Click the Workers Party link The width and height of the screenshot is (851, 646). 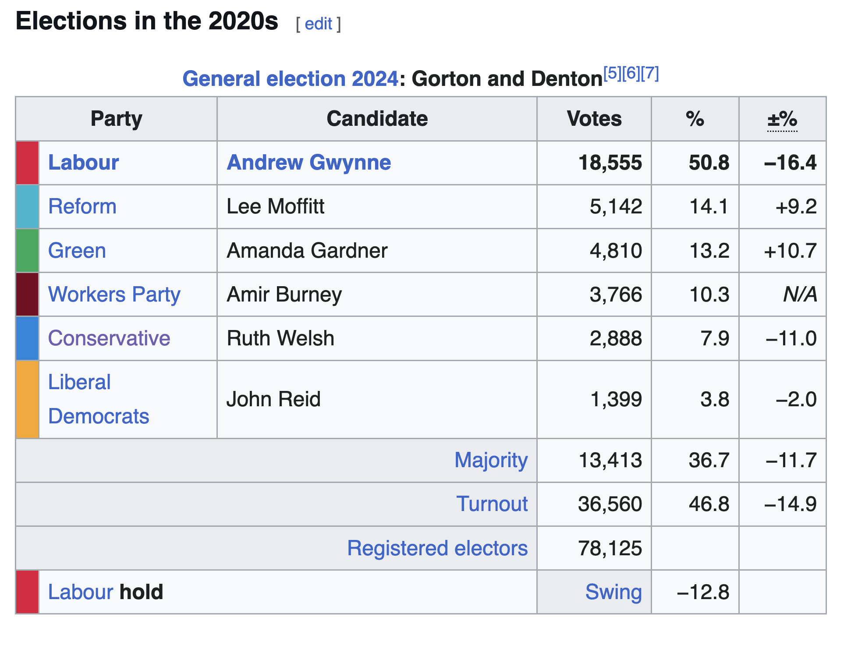tap(114, 295)
